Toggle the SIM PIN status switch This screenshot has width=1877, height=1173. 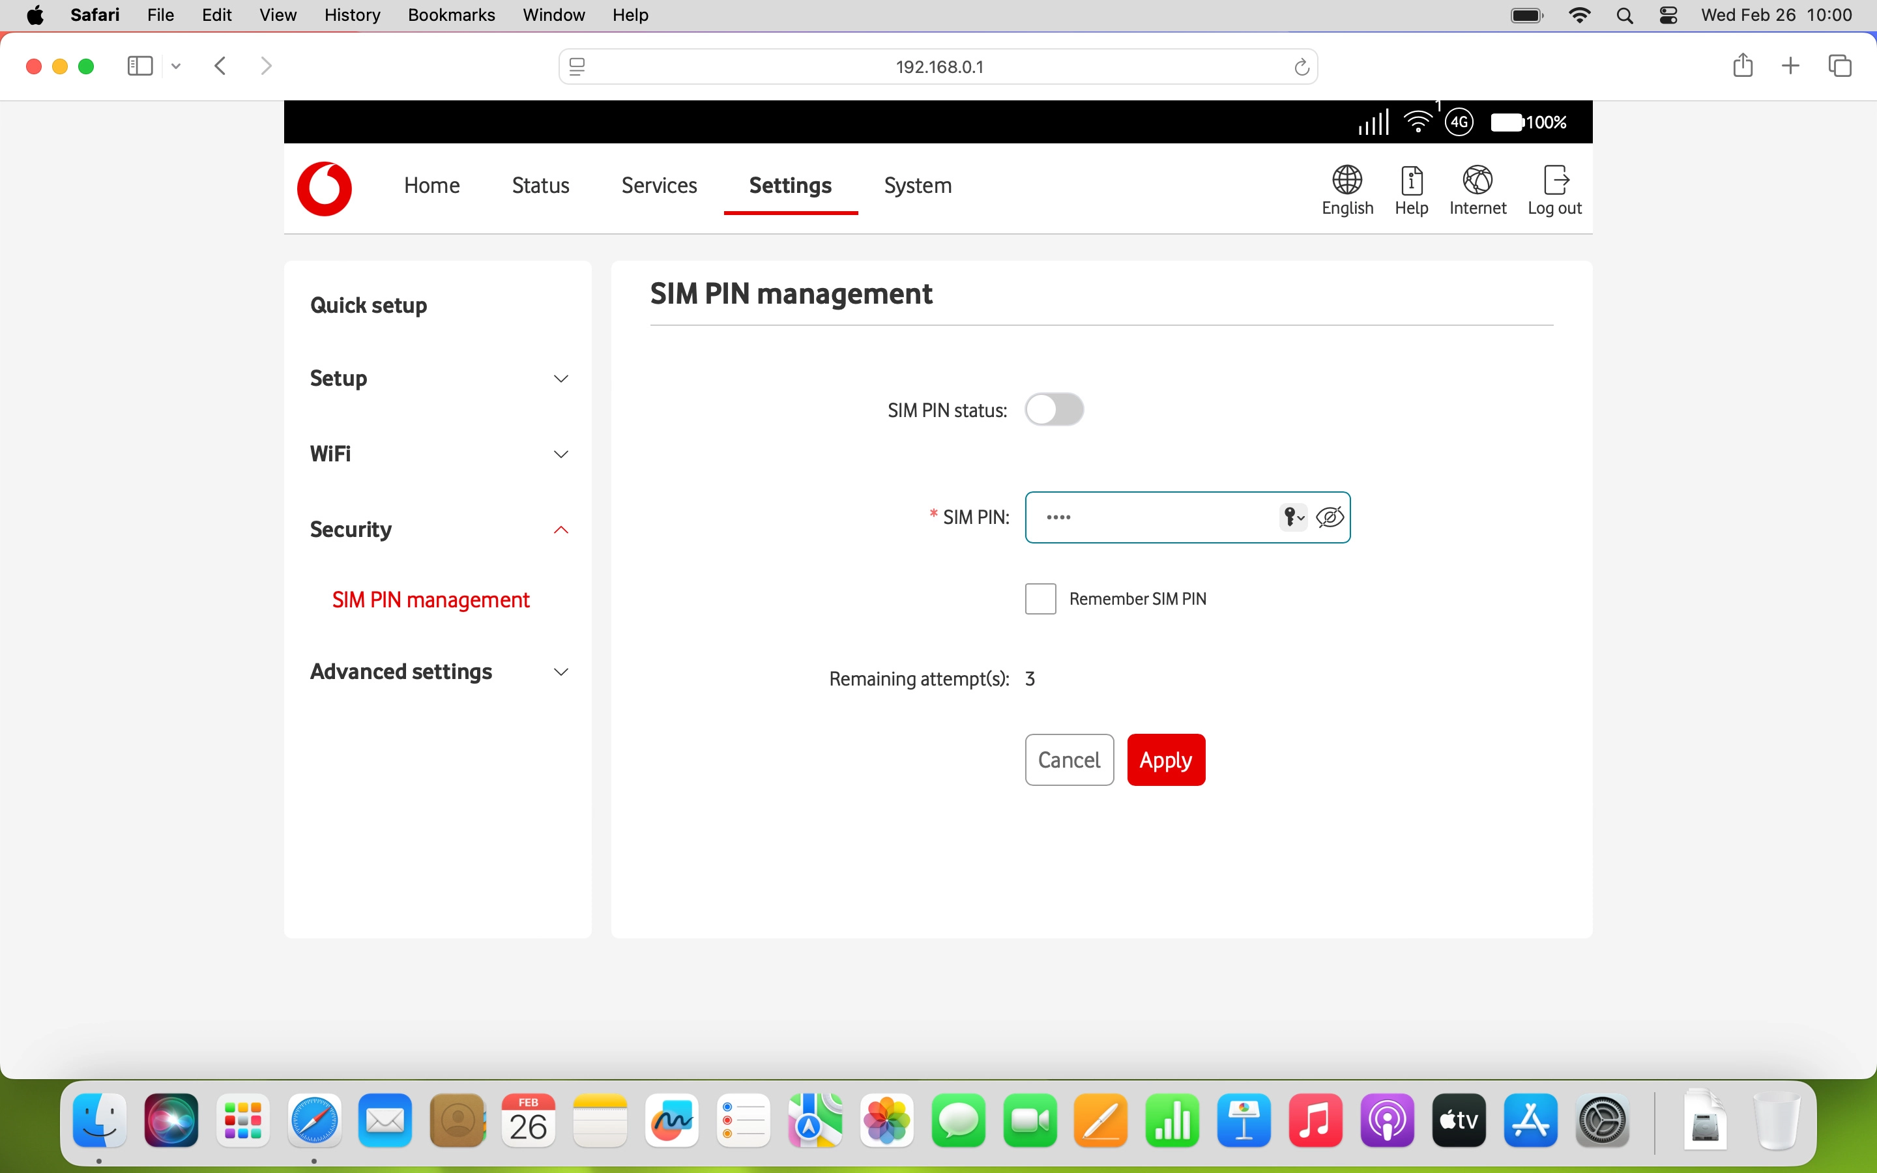click(x=1053, y=410)
